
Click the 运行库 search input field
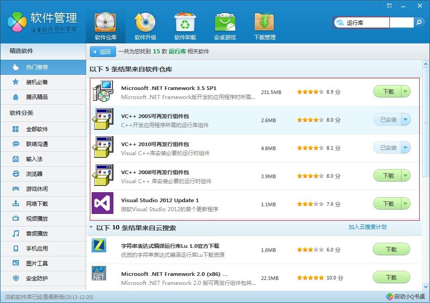pyautogui.click(x=367, y=23)
